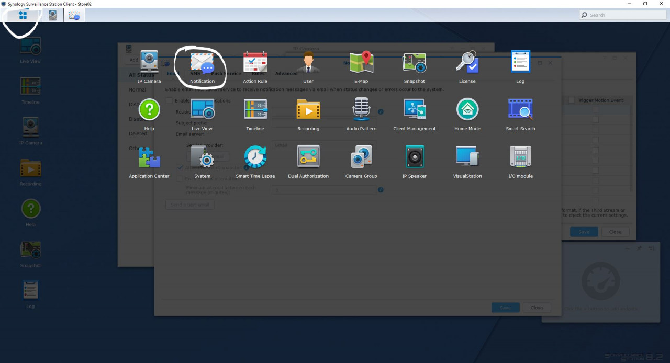Open Recording from main menu

coord(308,115)
